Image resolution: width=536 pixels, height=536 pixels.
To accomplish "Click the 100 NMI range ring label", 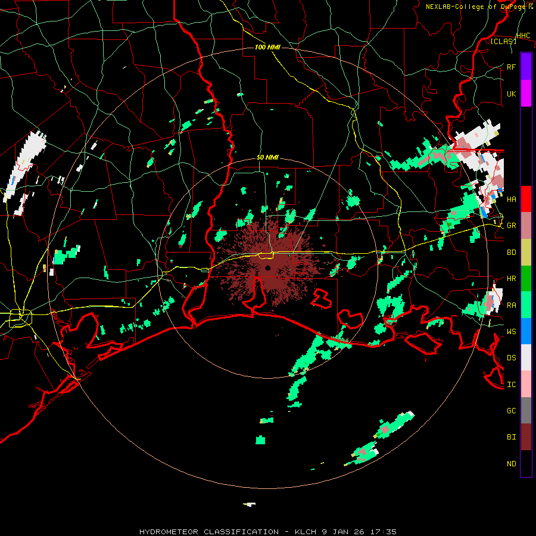I will click(267, 47).
